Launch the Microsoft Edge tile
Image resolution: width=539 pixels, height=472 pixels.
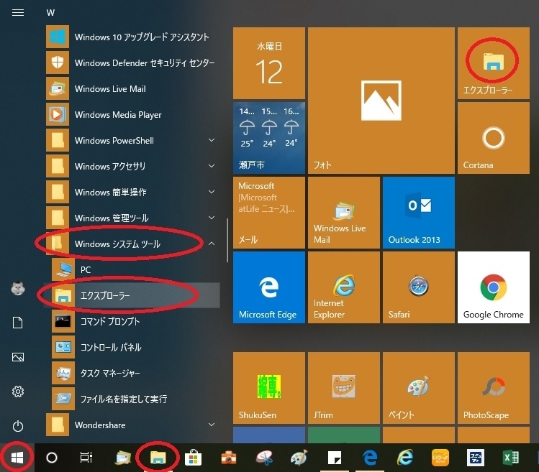tap(269, 287)
